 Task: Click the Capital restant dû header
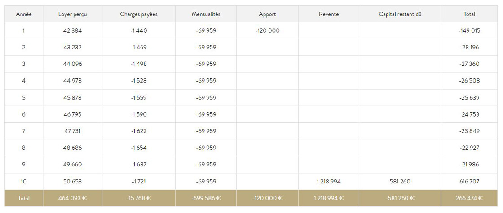coord(400,14)
